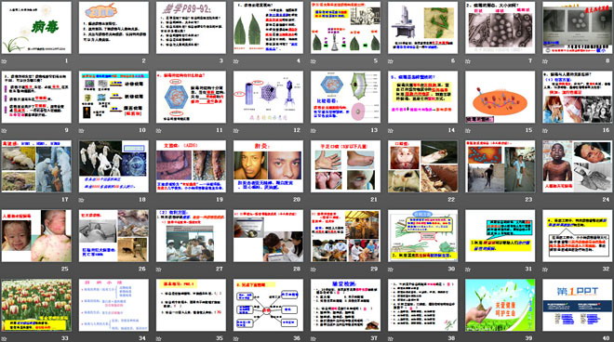Image resolution: width=614 pixels, height=342 pixels.
Task: Select the title slide thumbnail with green 病毒 text
Action: point(36,28)
